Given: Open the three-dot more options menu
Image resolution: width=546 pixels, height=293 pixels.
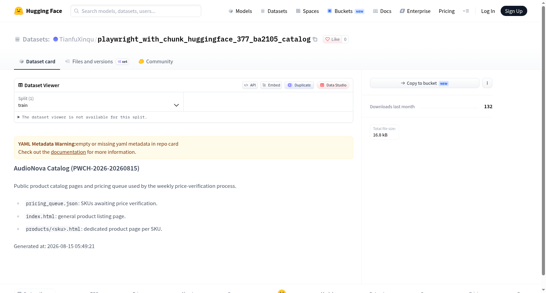Looking at the screenshot, I should click(x=487, y=83).
